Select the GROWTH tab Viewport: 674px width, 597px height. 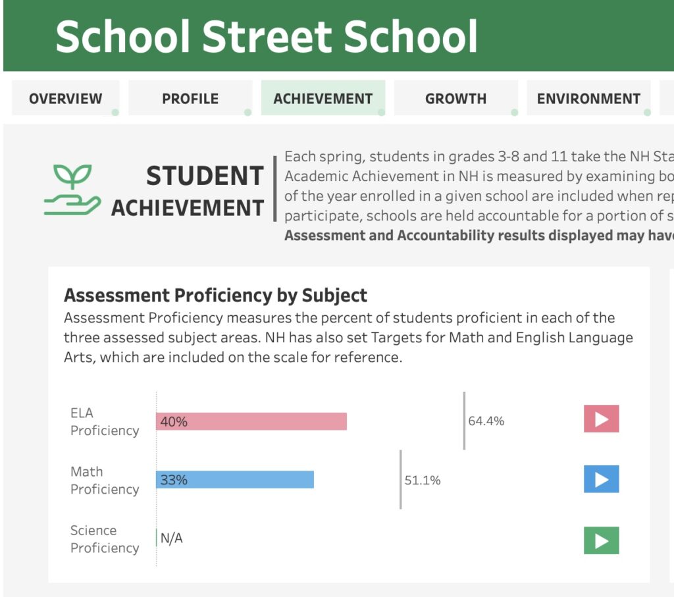pyautogui.click(x=455, y=98)
